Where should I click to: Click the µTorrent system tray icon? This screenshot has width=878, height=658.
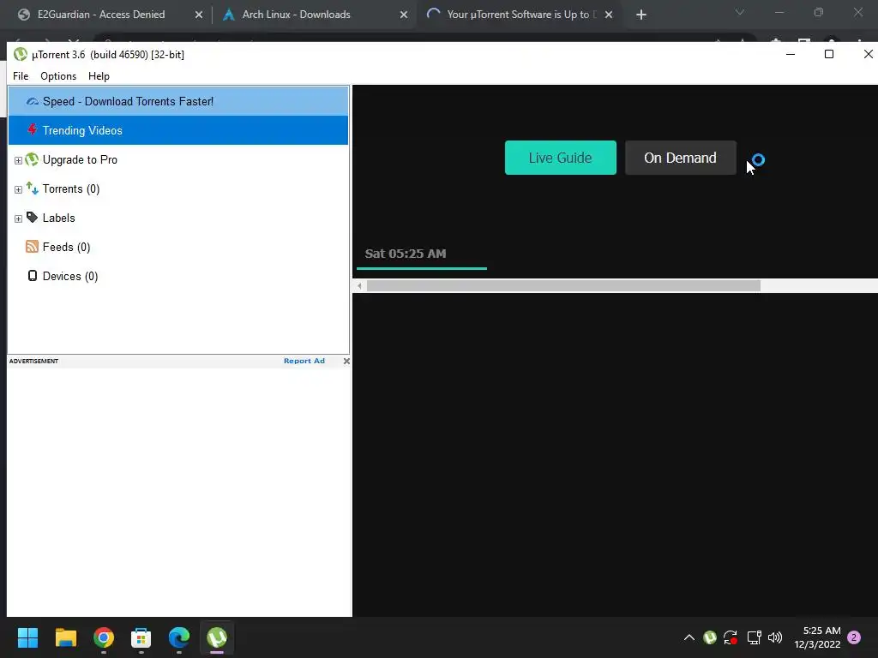click(x=710, y=637)
